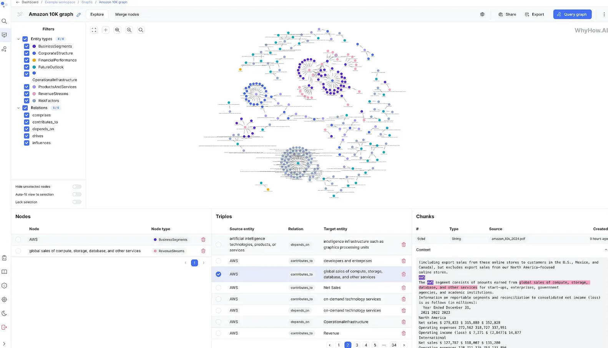Image resolution: width=608 pixels, height=348 pixels.
Task: Click the back arrow beside Dashboard
Action: click(18, 2)
